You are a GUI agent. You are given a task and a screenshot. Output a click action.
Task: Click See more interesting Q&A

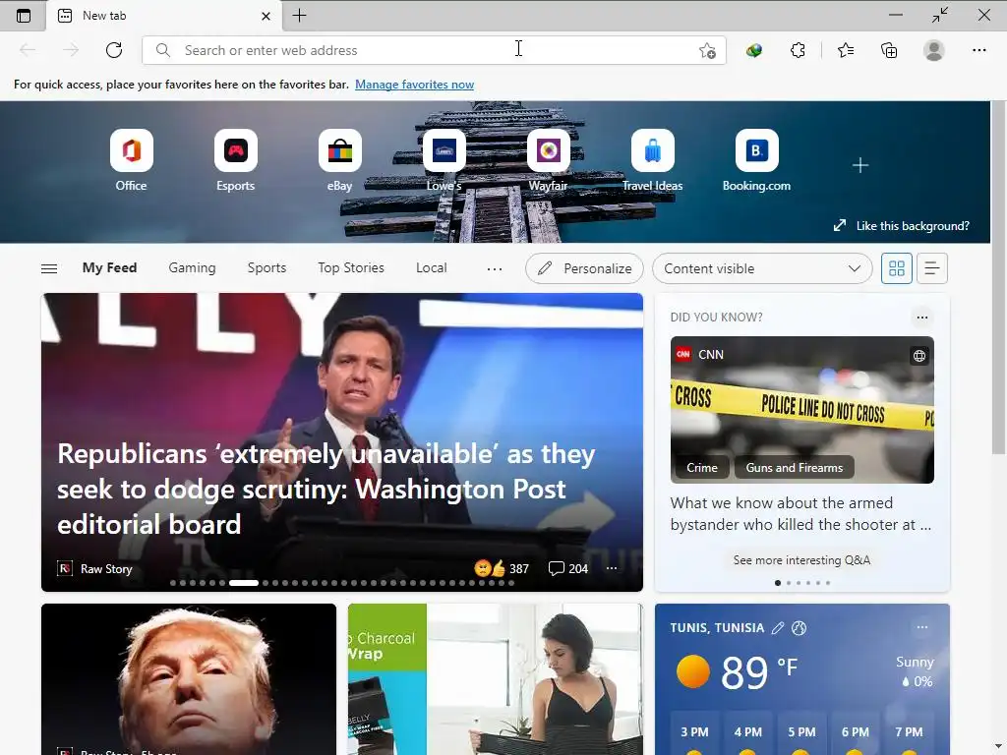tap(801, 559)
